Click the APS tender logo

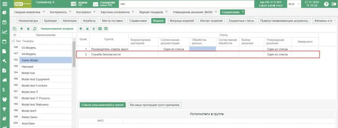pyautogui.click(x=22, y=4)
